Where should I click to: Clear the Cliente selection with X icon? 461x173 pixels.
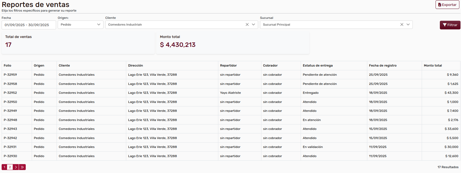pos(247,25)
